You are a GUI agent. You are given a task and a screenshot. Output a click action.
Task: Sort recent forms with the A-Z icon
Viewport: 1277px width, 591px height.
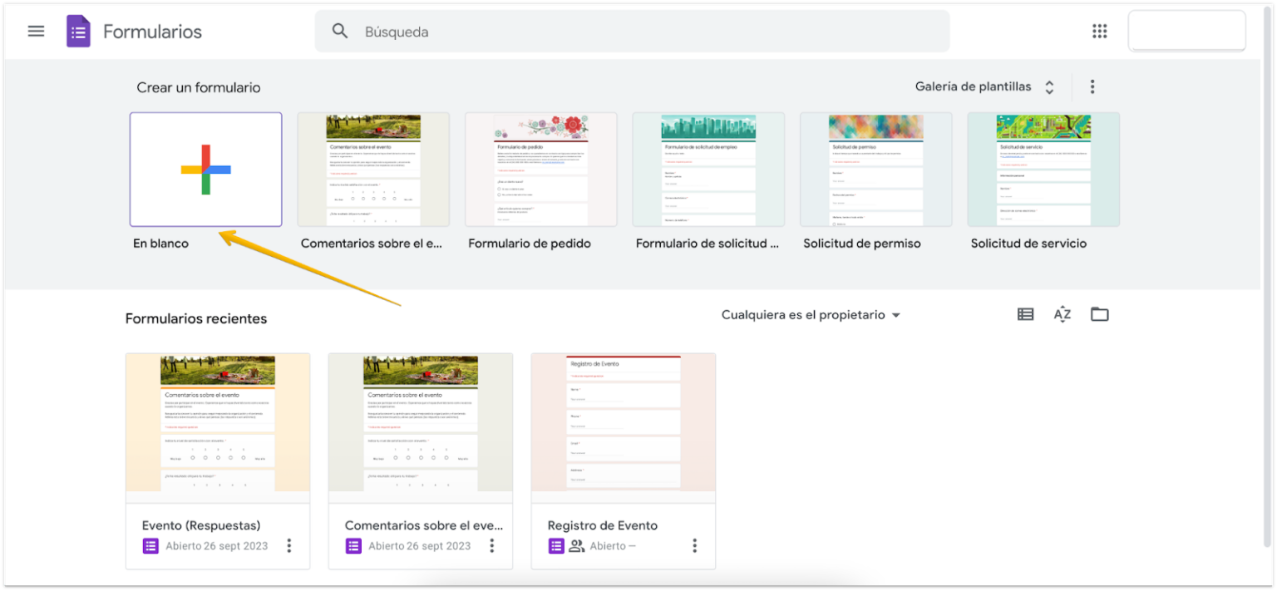pyautogui.click(x=1062, y=313)
